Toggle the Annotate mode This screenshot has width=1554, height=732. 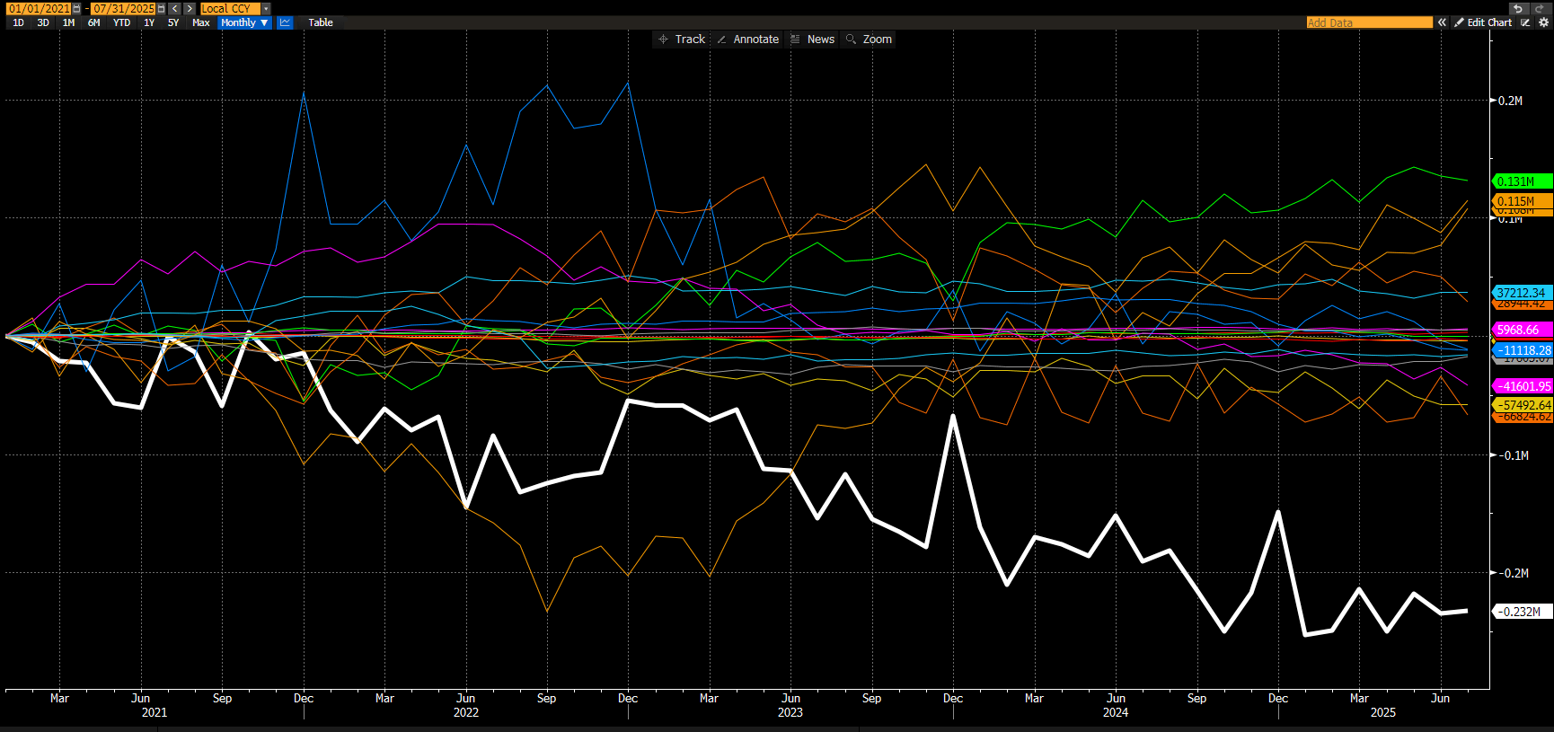[x=747, y=40]
